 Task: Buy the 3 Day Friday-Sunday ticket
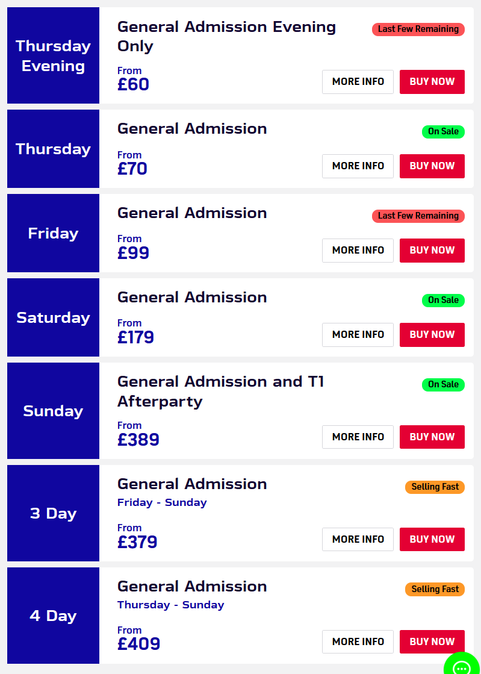[432, 539]
